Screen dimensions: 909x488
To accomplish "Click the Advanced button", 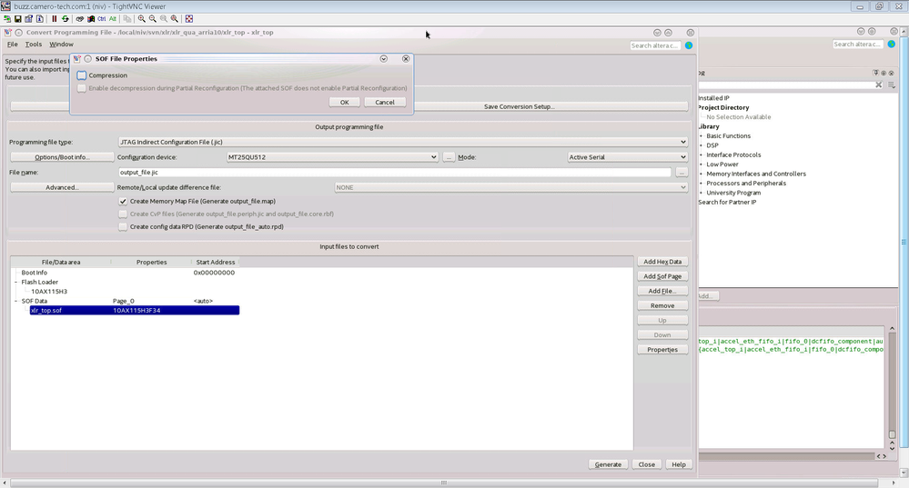I will click(62, 187).
